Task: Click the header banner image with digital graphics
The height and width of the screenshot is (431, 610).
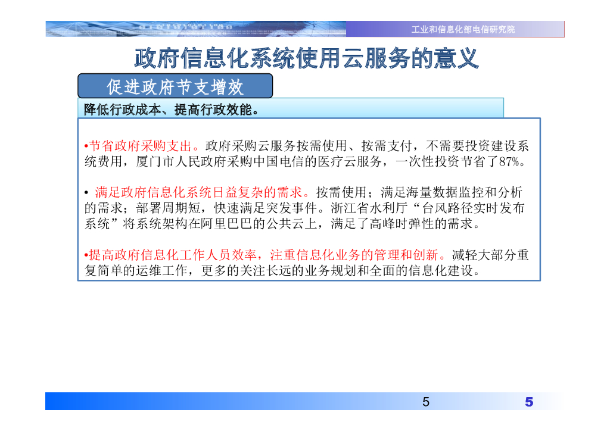Action: (195, 29)
